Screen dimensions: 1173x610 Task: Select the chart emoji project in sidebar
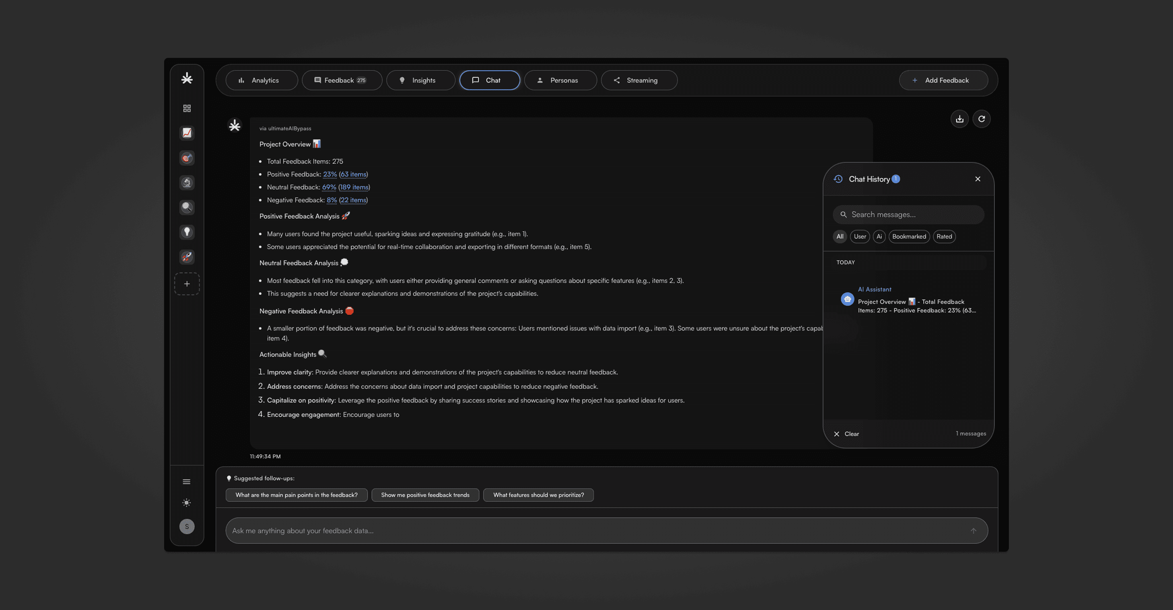click(x=187, y=133)
